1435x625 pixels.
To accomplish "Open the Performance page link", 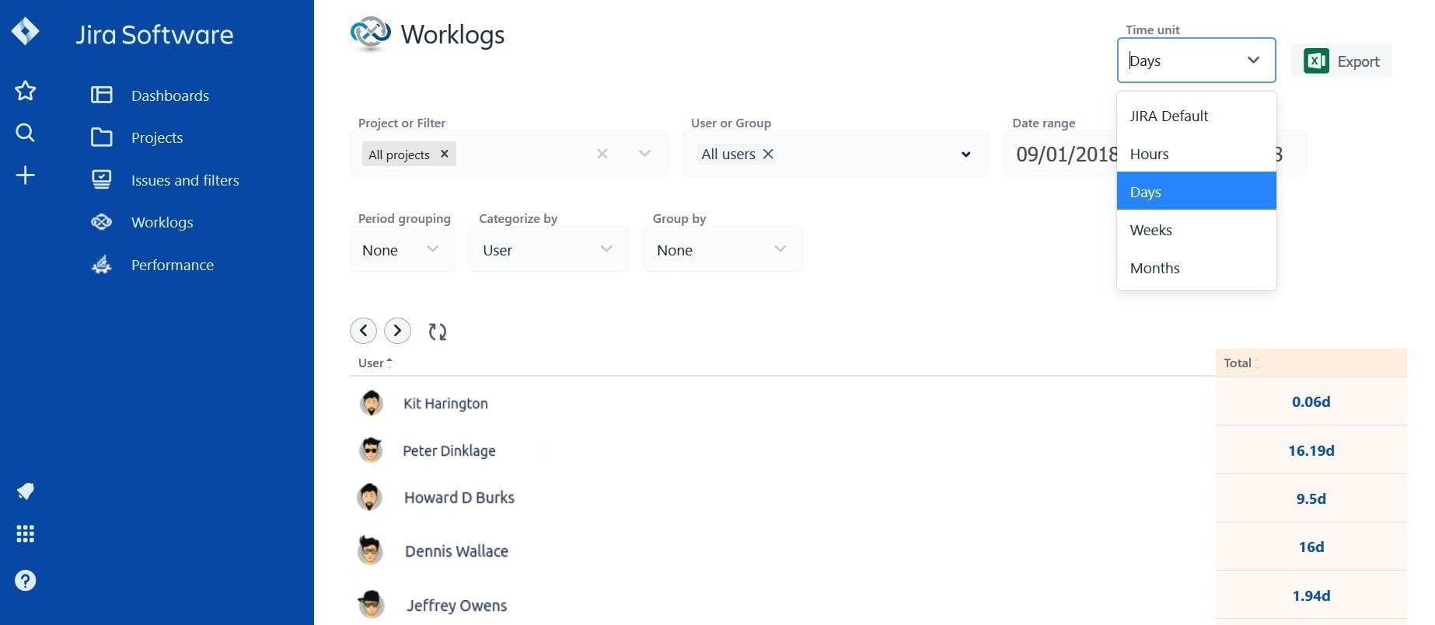I will [173, 265].
